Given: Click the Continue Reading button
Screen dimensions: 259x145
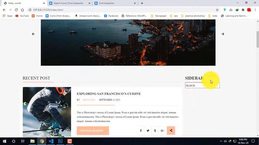Looking at the screenshot, I should (93, 130).
